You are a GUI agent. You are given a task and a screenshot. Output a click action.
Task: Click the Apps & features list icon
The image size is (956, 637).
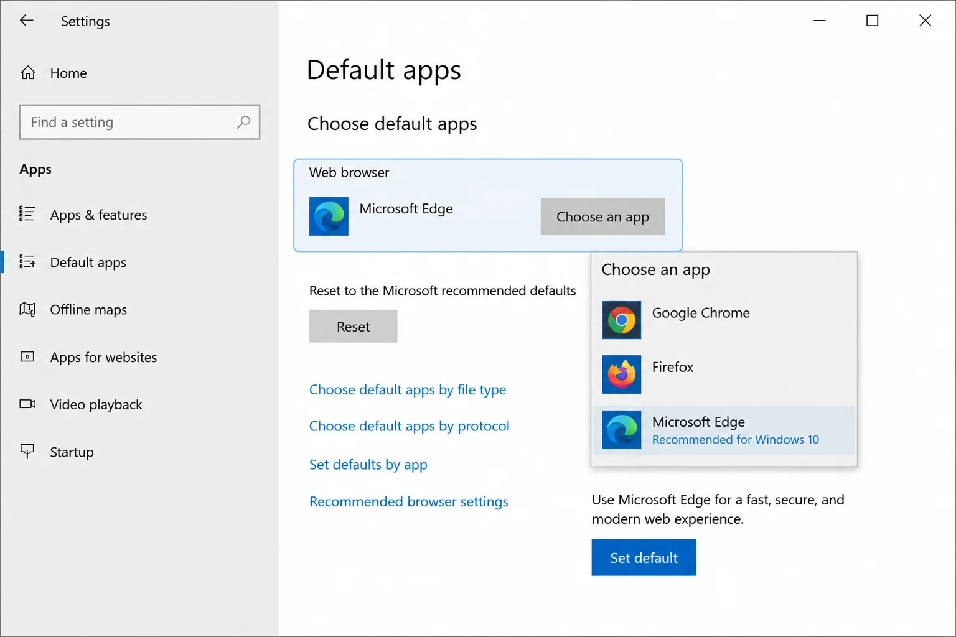coord(27,214)
